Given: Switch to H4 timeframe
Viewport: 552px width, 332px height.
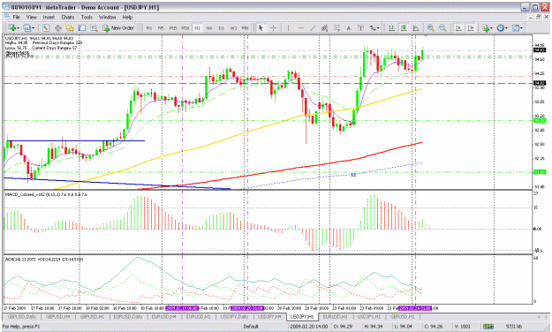Looking at the screenshot, I should (209, 27).
